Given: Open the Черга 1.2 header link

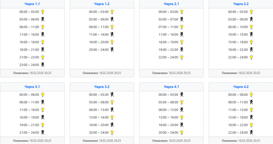Looking at the screenshot, I should [x=102, y=4].
